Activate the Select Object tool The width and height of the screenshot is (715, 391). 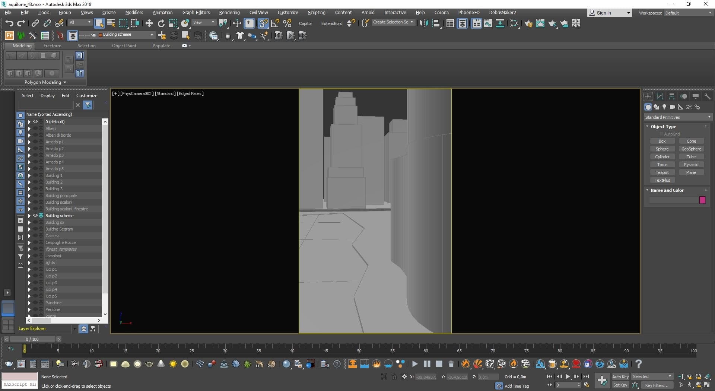click(x=99, y=23)
